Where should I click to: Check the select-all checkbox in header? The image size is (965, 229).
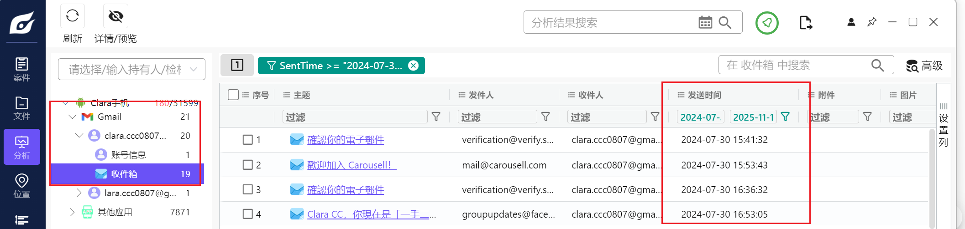(233, 95)
